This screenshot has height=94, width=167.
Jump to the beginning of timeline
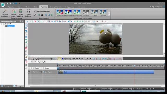pyautogui.click(x=74, y=59)
